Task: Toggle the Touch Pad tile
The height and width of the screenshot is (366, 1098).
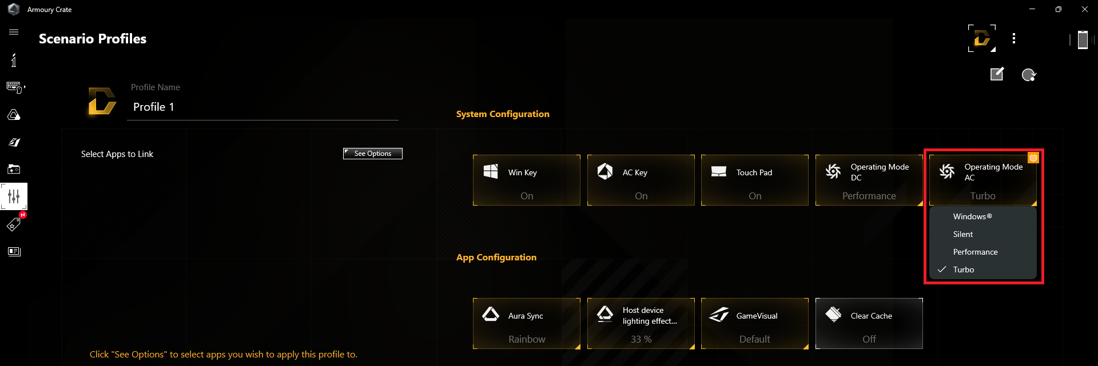Action: (755, 180)
